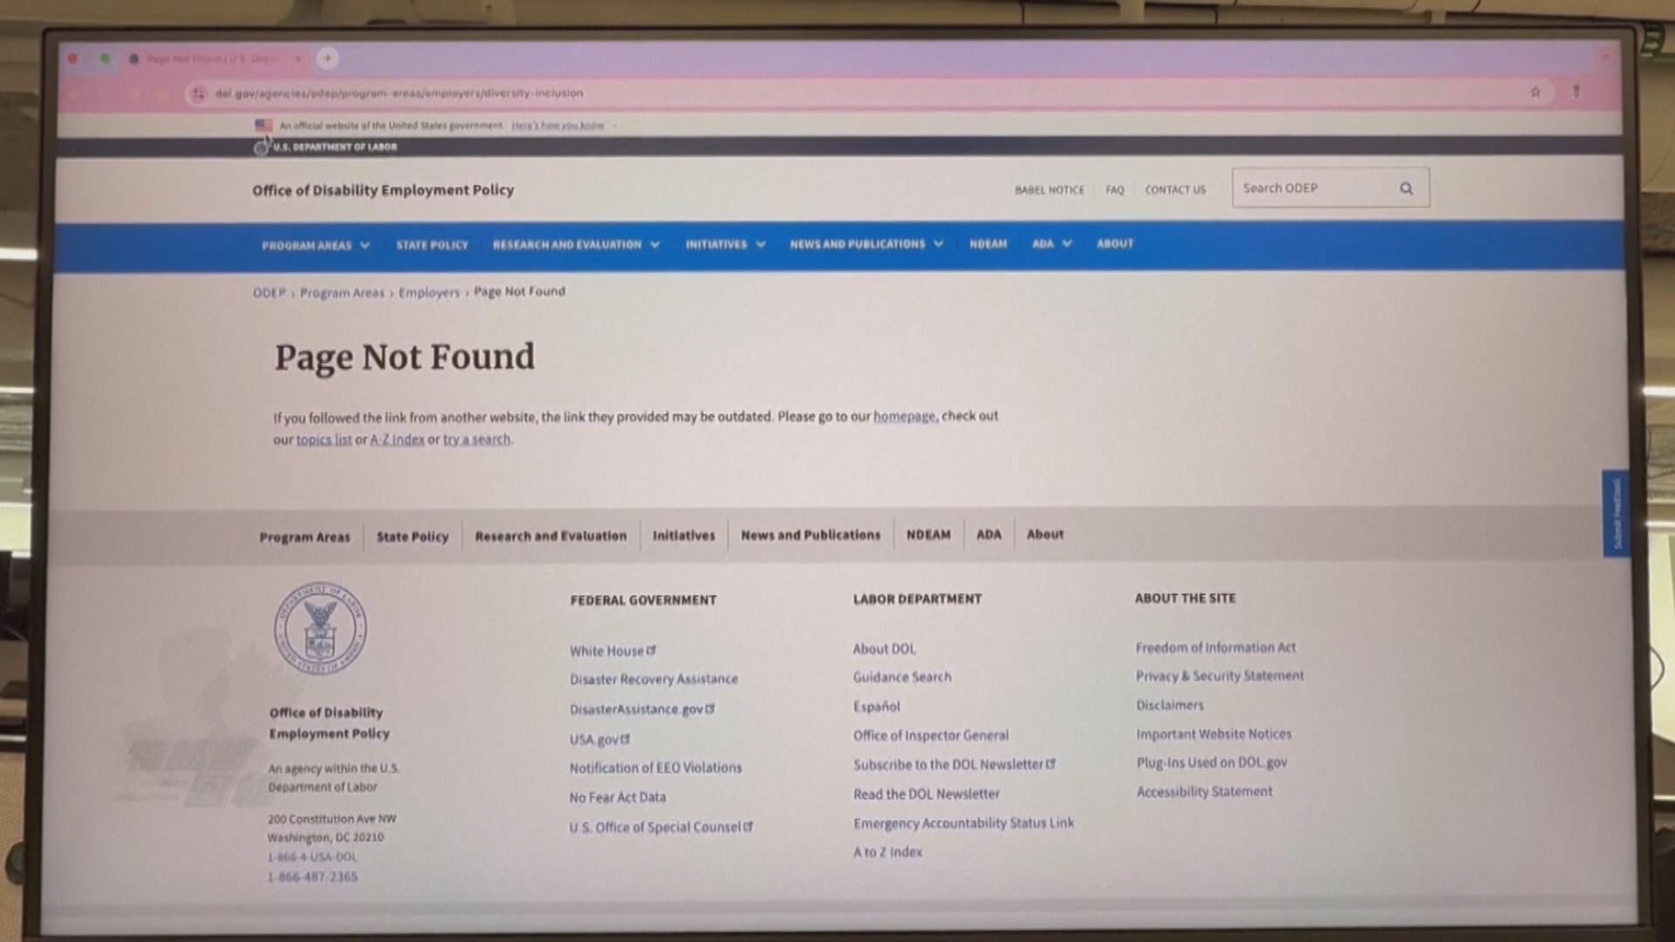Select the ADA menu tab
This screenshot has width=1675, height=942.
pos(1043,244)
